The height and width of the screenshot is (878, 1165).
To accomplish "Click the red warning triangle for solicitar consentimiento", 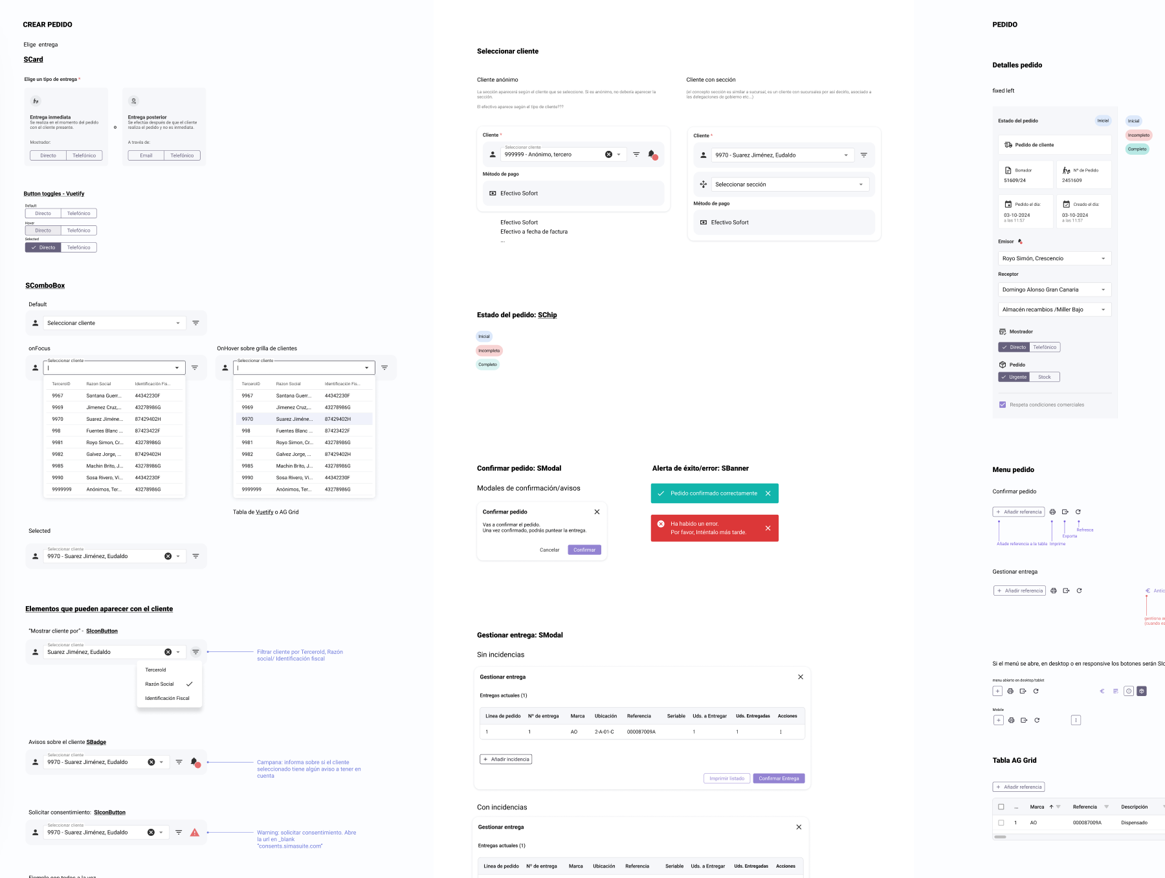I will [x=195, y=832].
